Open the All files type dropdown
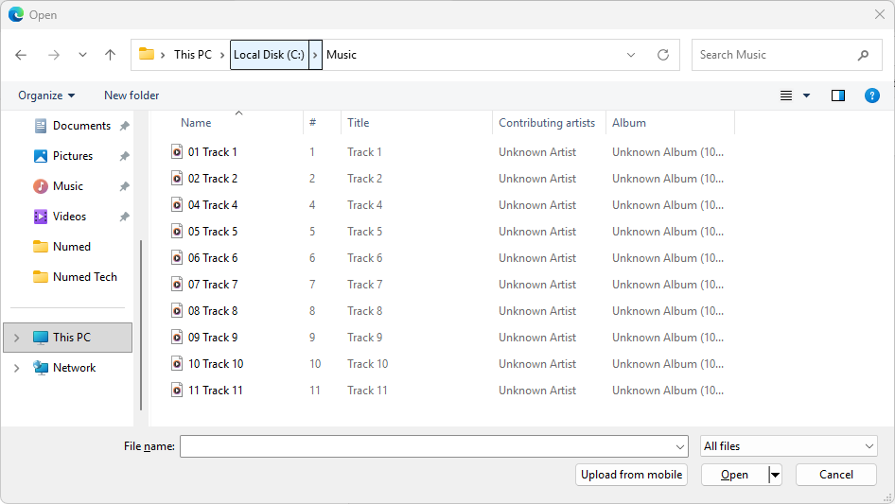Viewport: 895px width, 504px height. (x=789, y=446)
